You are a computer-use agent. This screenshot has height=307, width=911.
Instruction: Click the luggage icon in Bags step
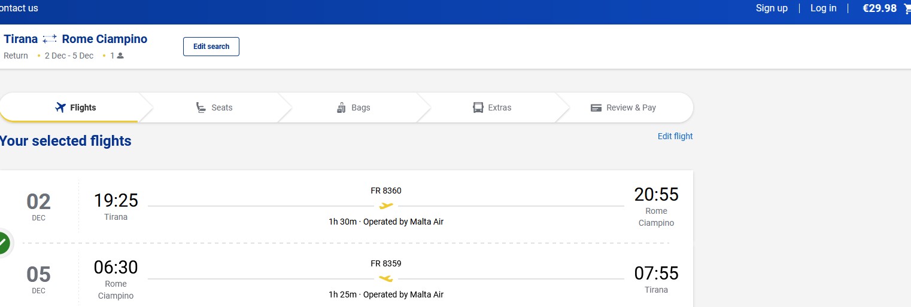pyautogui.click(x=341, y=108)
